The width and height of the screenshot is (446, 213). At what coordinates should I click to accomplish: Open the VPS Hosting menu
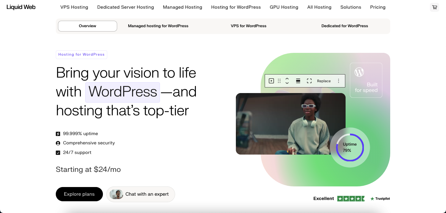[x=74, y=7]
